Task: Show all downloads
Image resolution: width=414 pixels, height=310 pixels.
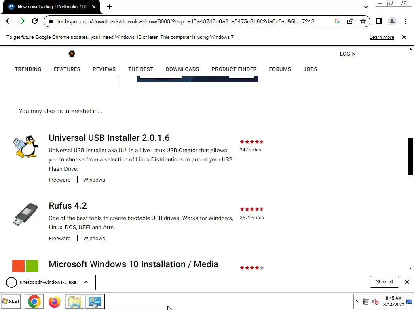Action: (x=384, y=282)
